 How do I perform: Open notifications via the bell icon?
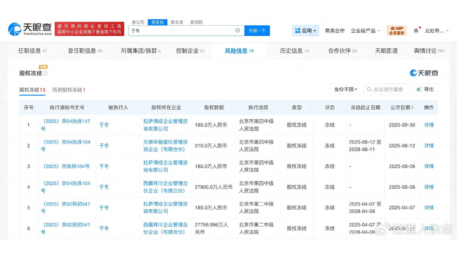pos(416,31)
